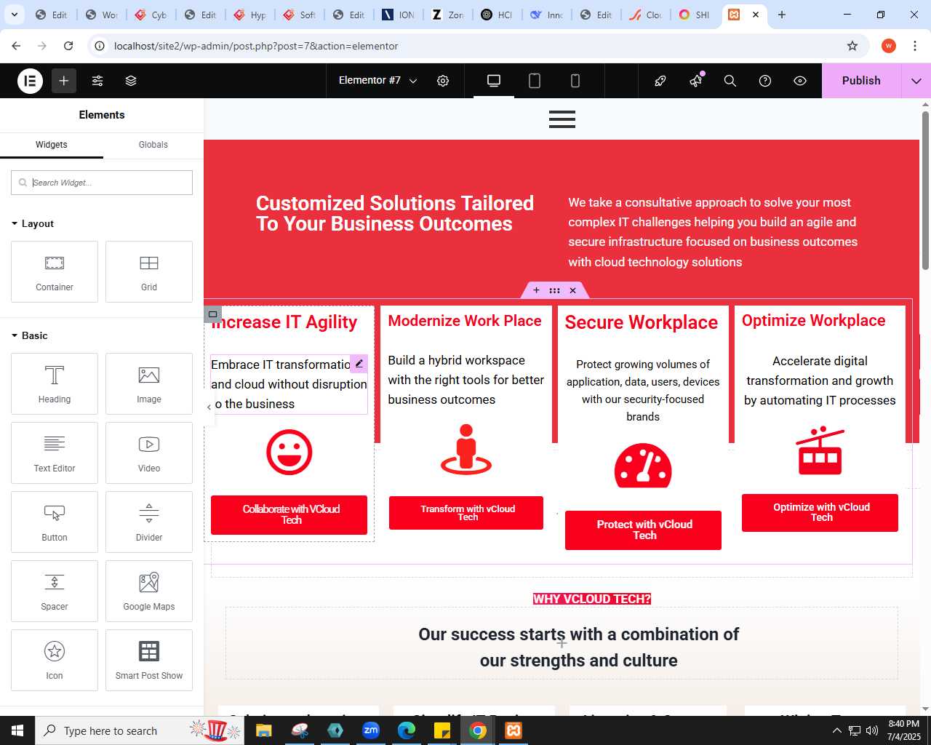Viewport: 931px width, 745px height.
Task: Click the container drag handle dots
Action: click(x=554, y=290)
